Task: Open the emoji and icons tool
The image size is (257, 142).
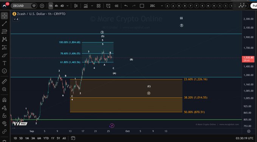Action: (x=5, y=71)
